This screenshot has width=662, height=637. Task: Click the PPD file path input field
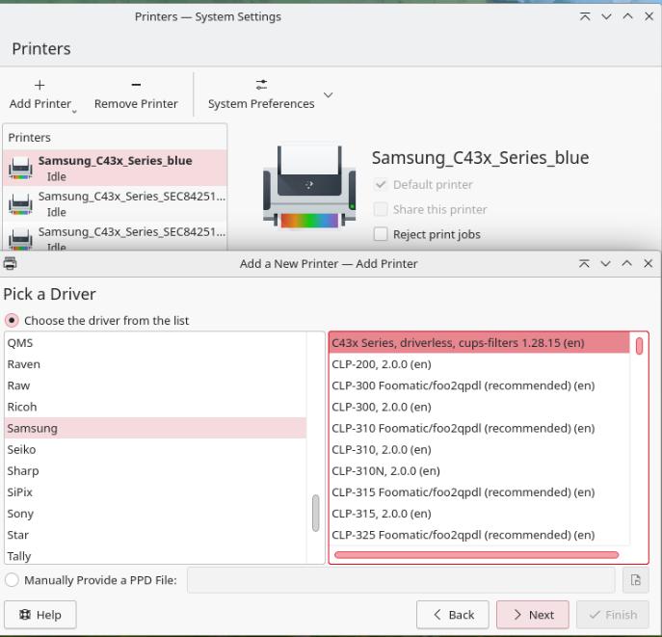(401, 580)
